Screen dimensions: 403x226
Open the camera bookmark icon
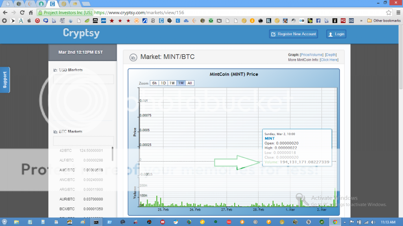coord(219,20)
